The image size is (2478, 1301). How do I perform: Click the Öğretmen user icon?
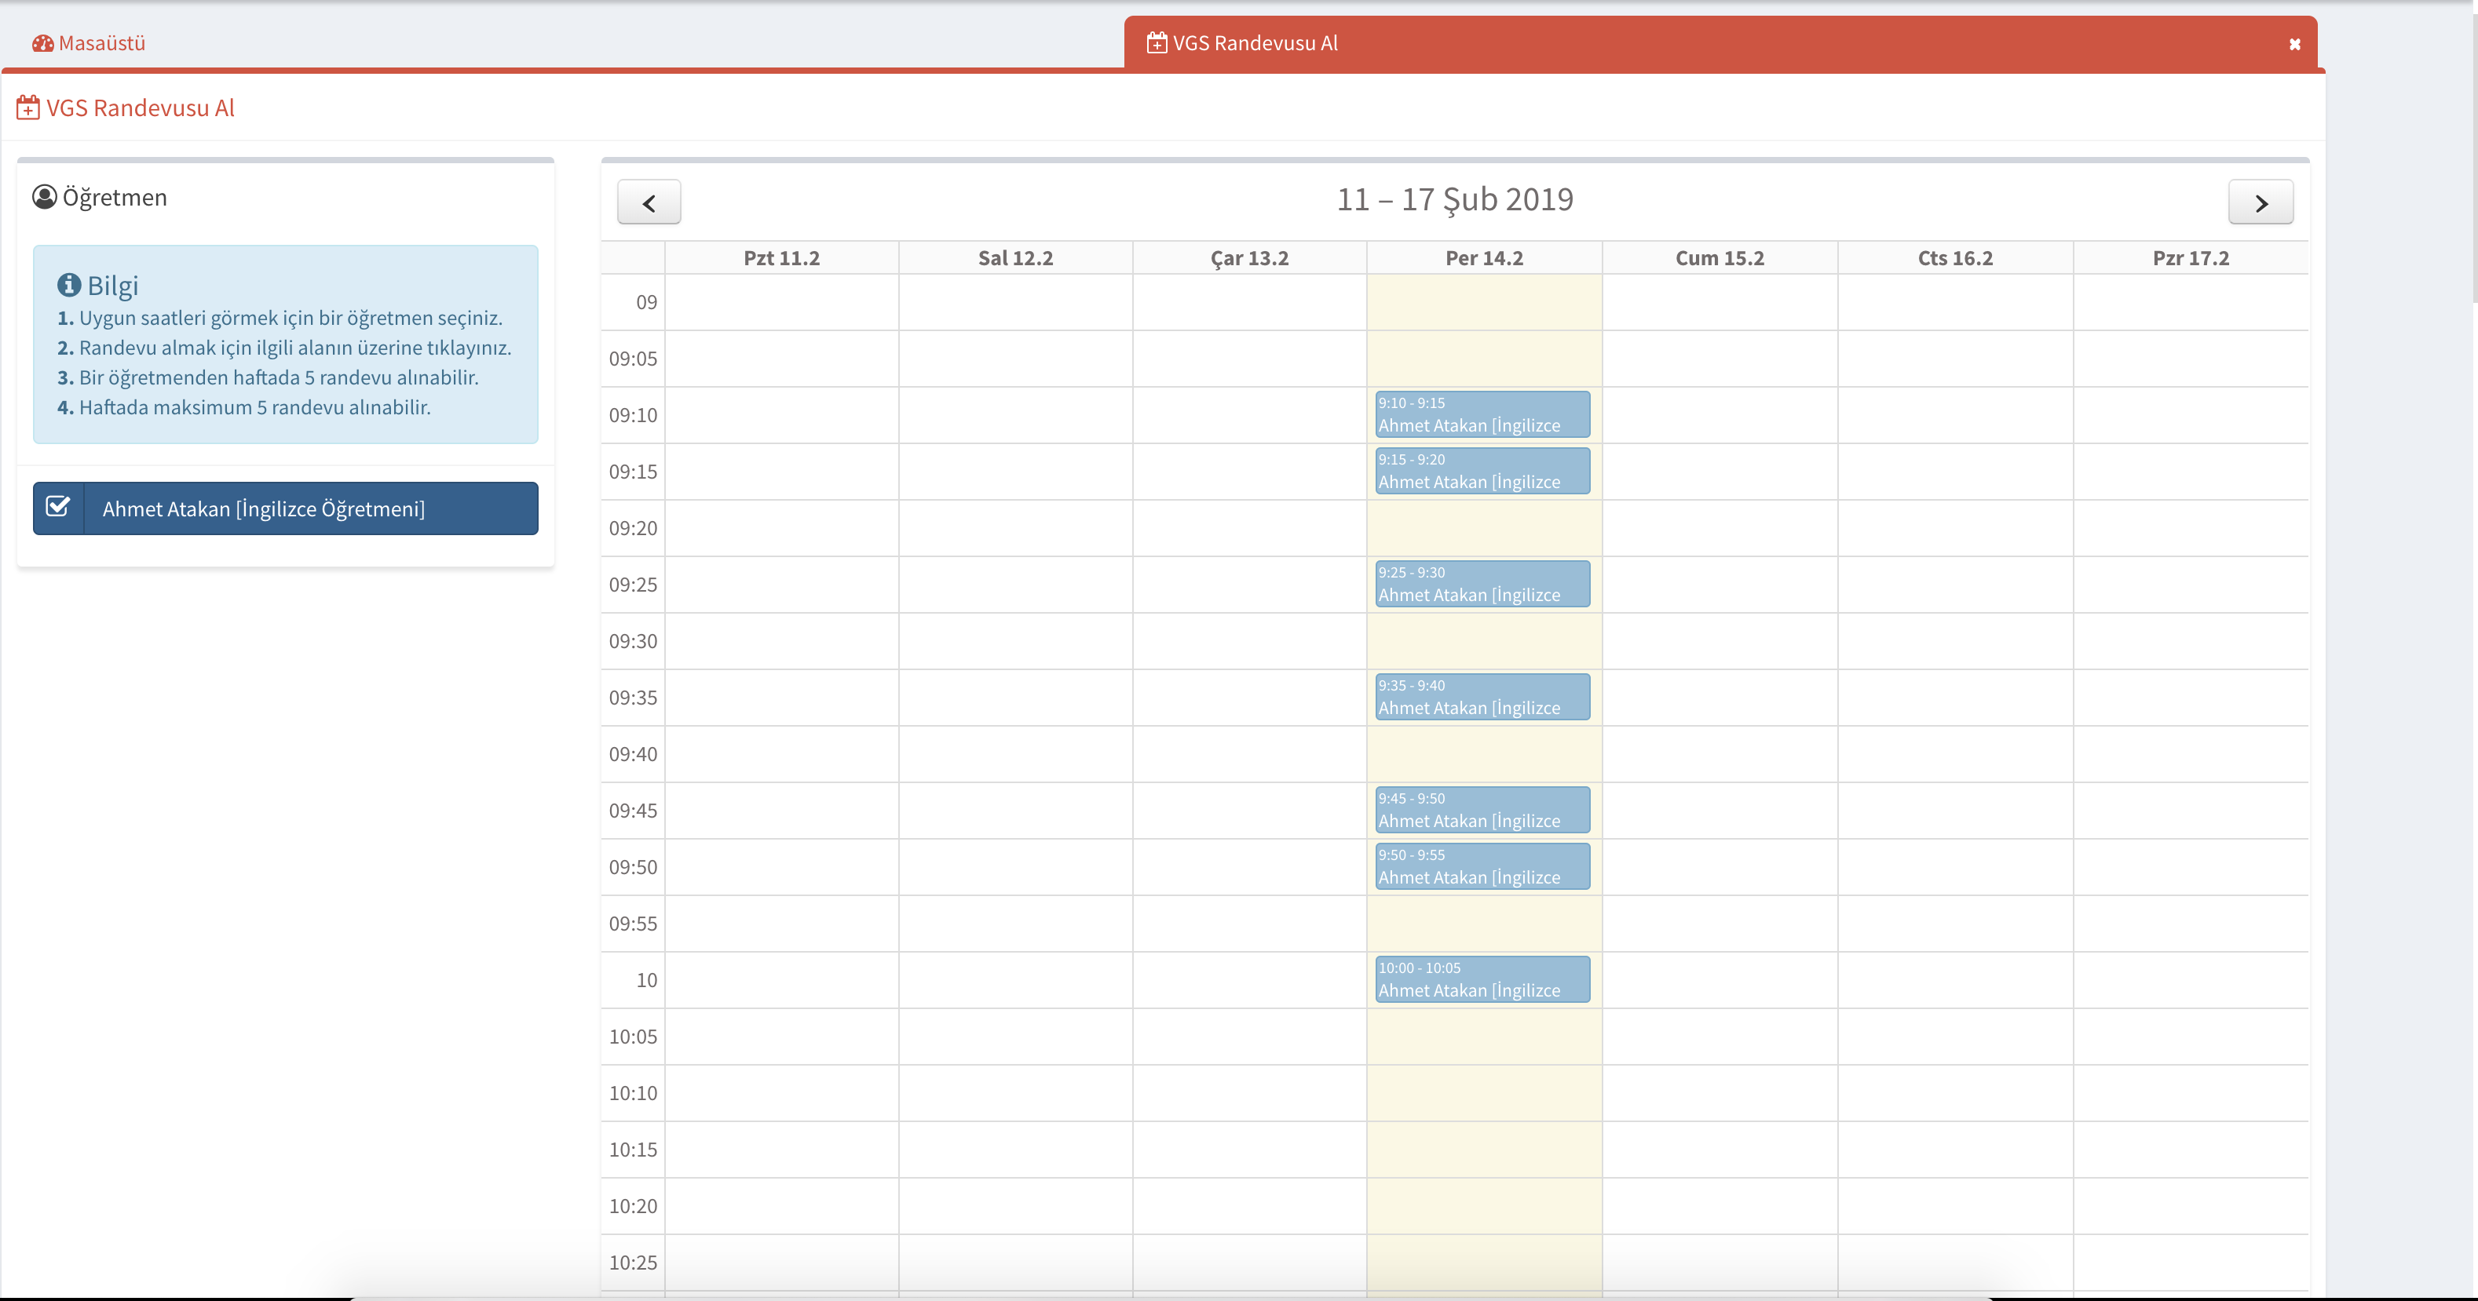pyautogui.click(x=44, y=197)
